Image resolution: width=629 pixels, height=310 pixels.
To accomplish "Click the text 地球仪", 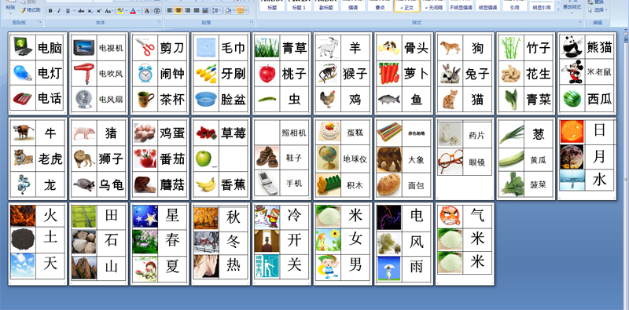I will [x=355, y=159].
